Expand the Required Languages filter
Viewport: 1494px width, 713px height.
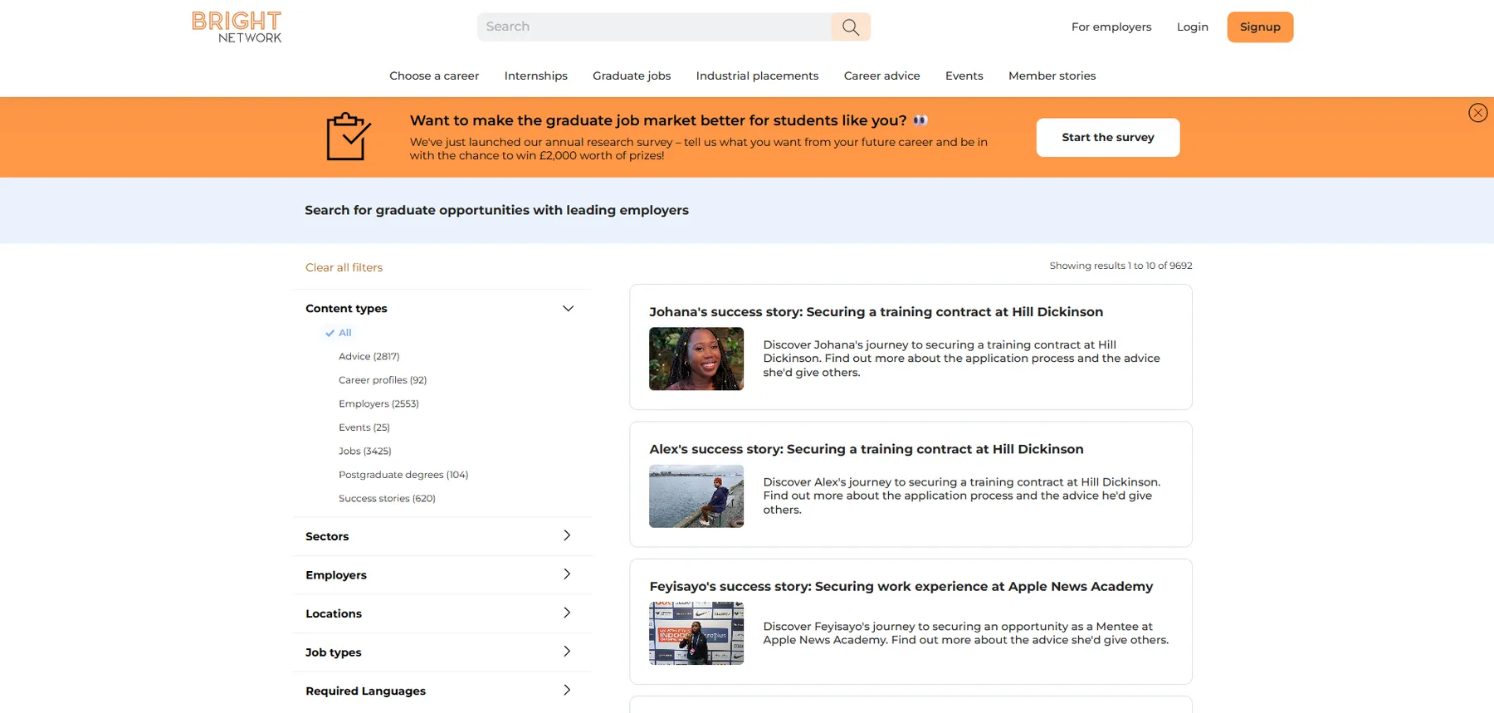567,691
